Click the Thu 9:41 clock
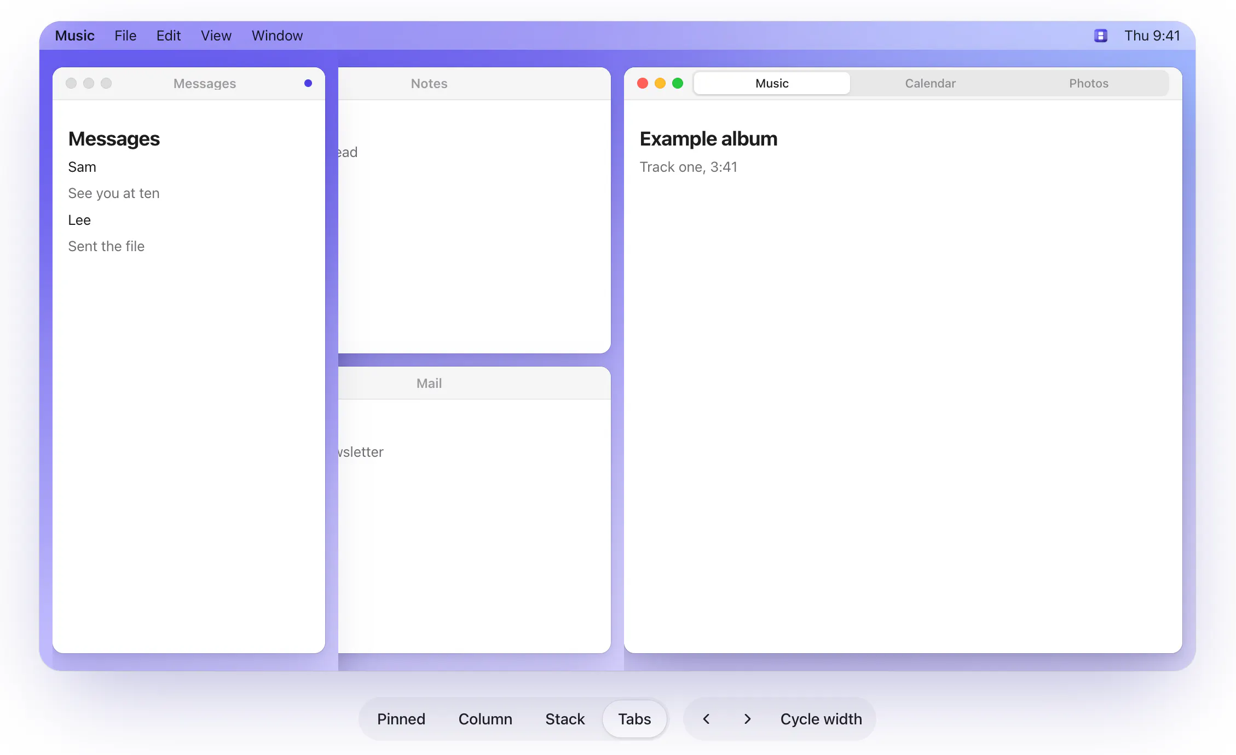This screenshot has width=1236, height=755. pyautogui.click(x=1152, y=36)
